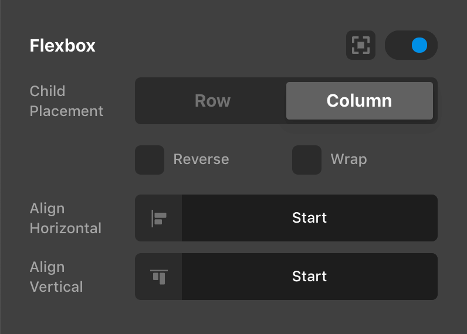Click the align-left icon for Align Horizontal
This screenshot has height=334, width=467.
point(158,218)
